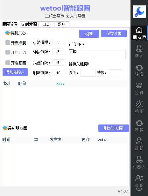Switch to the 监控 tab
Viewport: 148px width, 196px height.
pyautogui.click(x=62, y=24)
